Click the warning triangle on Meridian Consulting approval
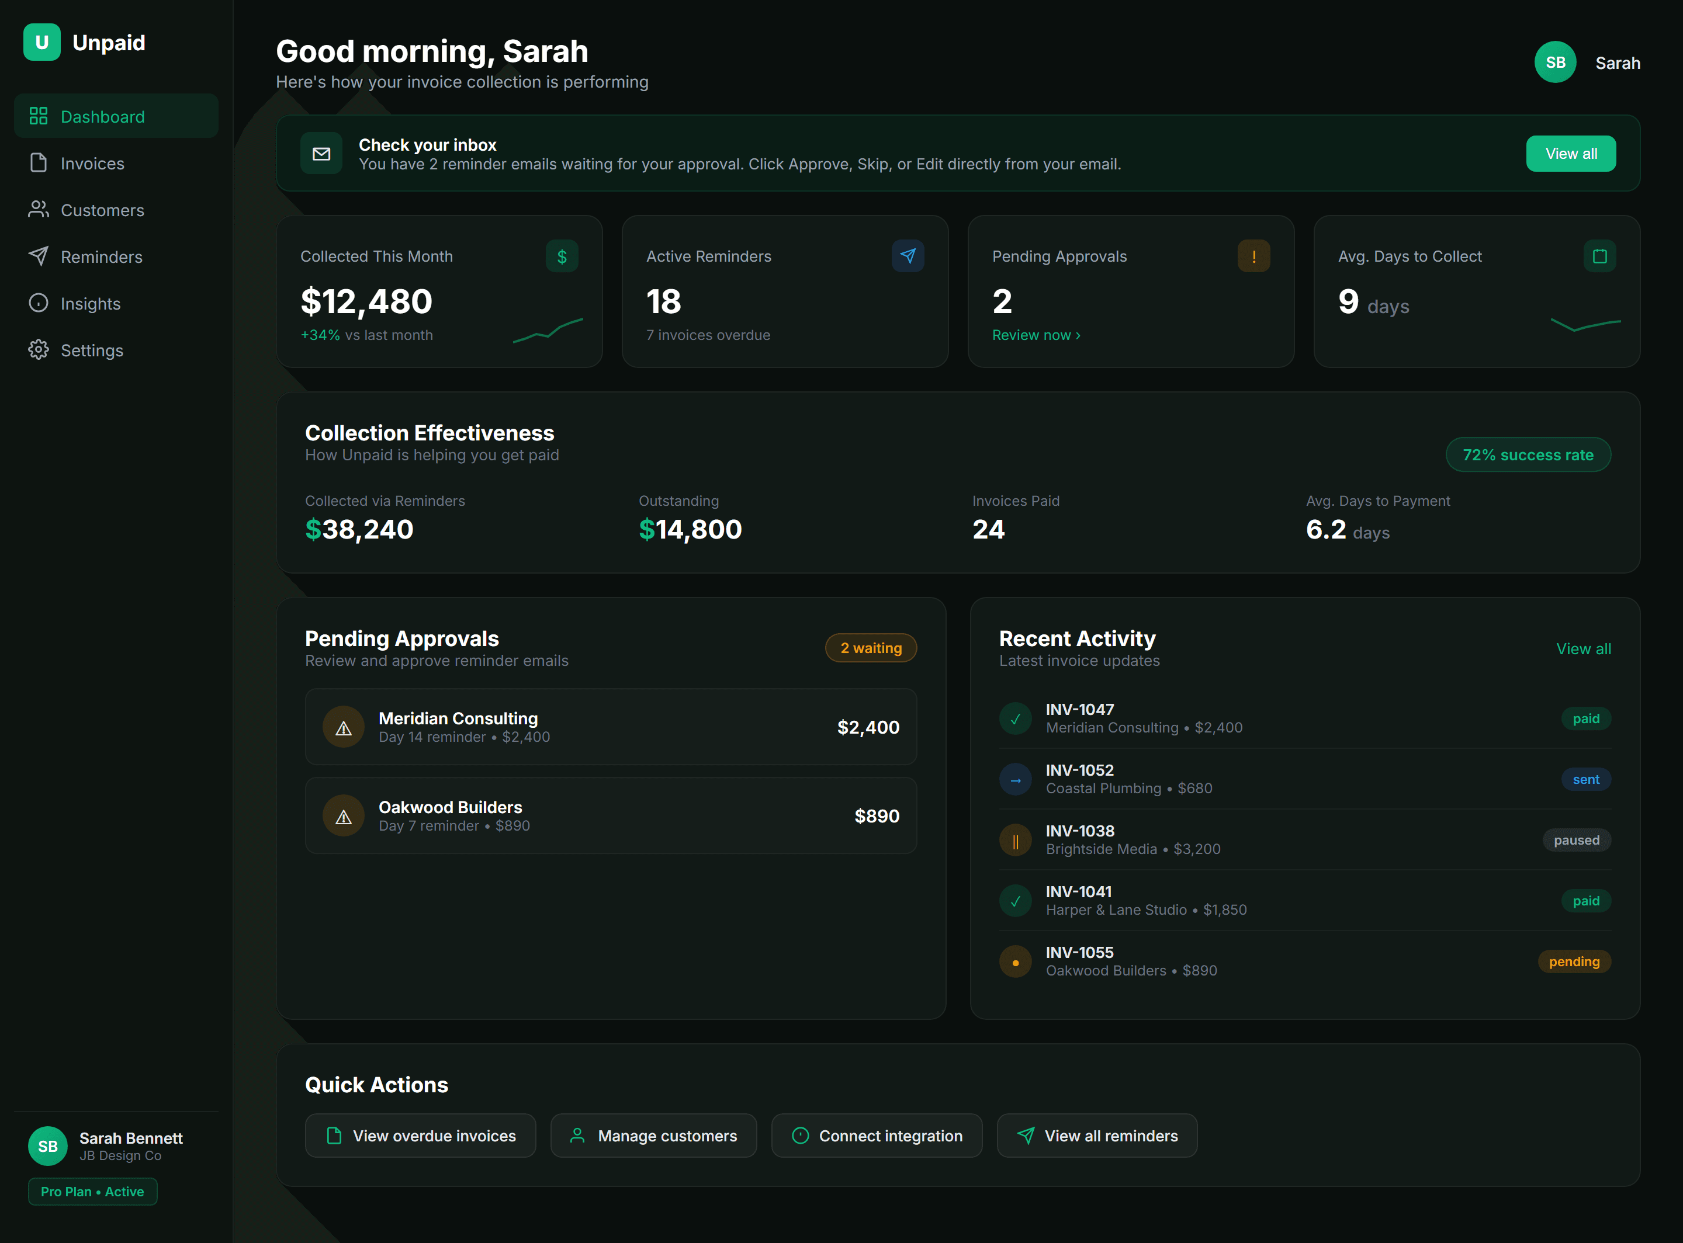1683x1243 pixels. 343,727
